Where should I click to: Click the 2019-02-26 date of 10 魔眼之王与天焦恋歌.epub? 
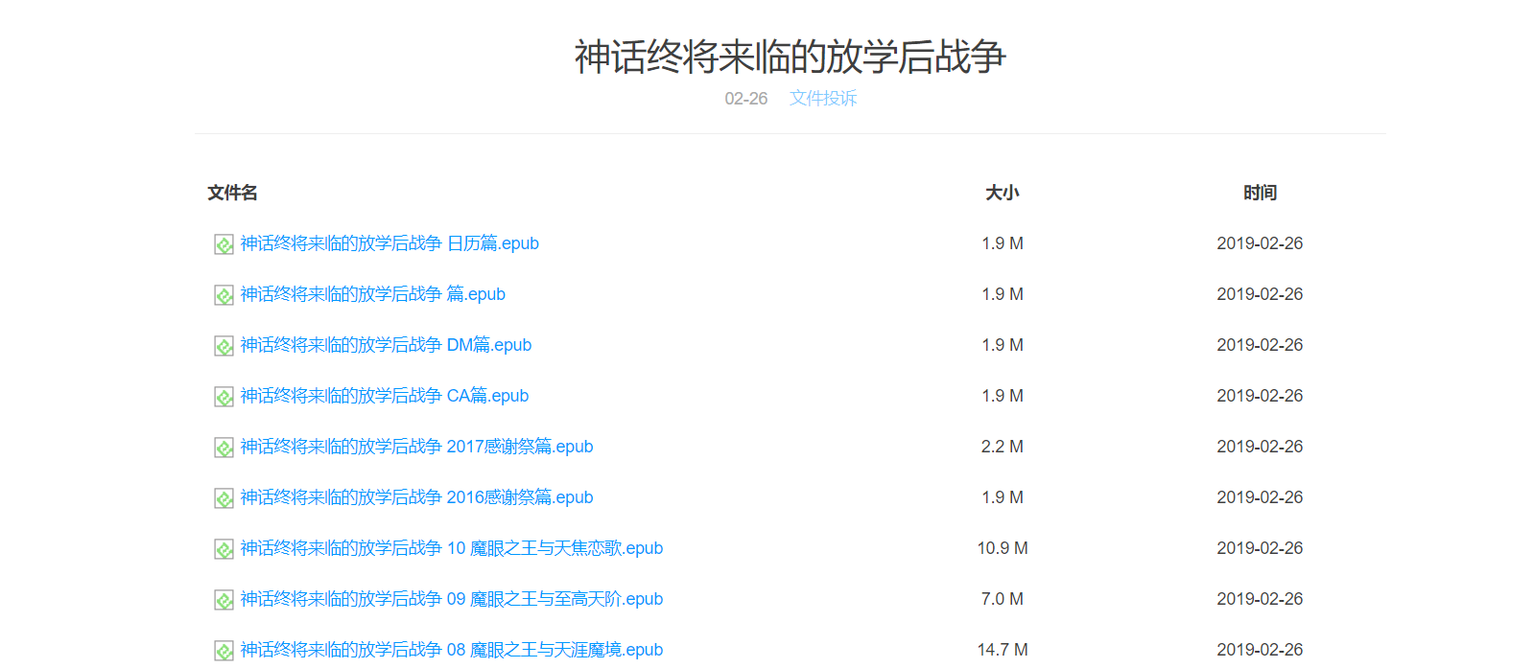tap(1260, 548)
